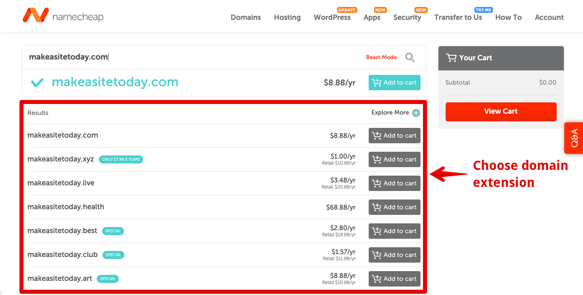Viewport: 583px width, 295px height.
Task: Add makeasitetoday.com in results list to cart
Action: (x=395, y=136)
